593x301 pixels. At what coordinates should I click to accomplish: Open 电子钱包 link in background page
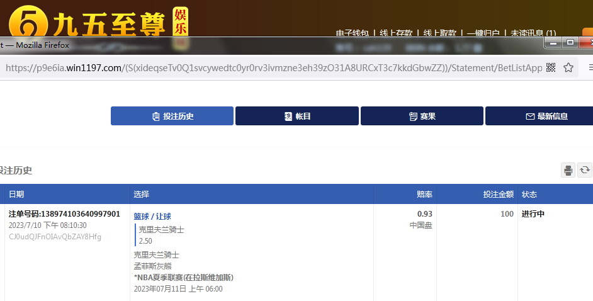pyautogui.click(x=352, y=33)
